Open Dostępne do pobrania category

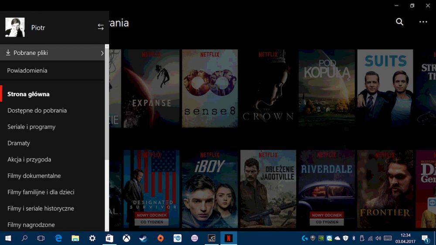click(37, 111)
